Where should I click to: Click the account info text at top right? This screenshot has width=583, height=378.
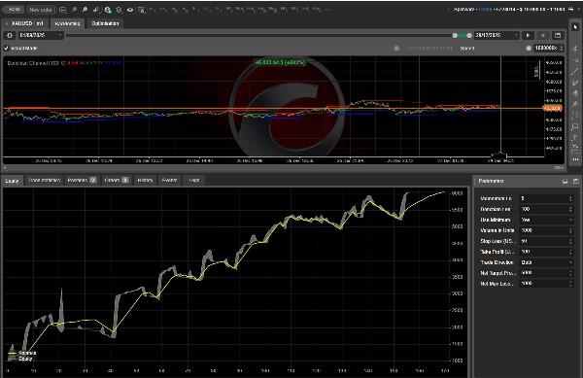(x=508, y=9)
